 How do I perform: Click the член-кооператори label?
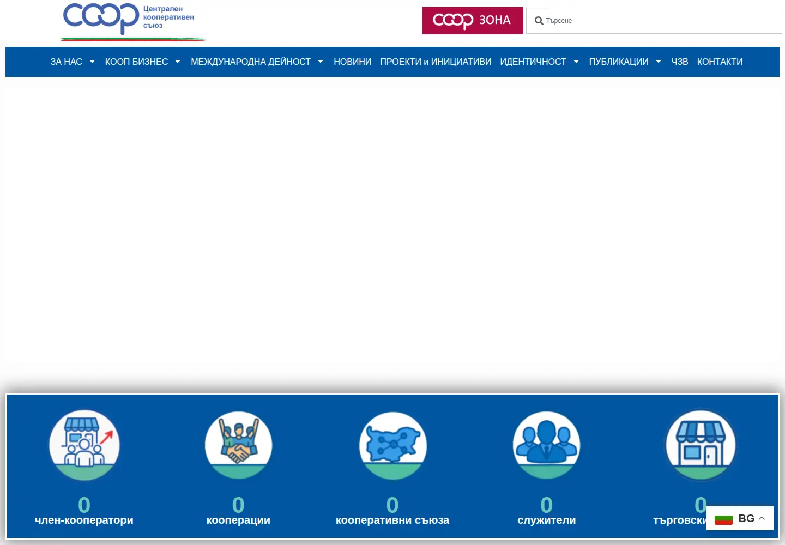[84, 520]
